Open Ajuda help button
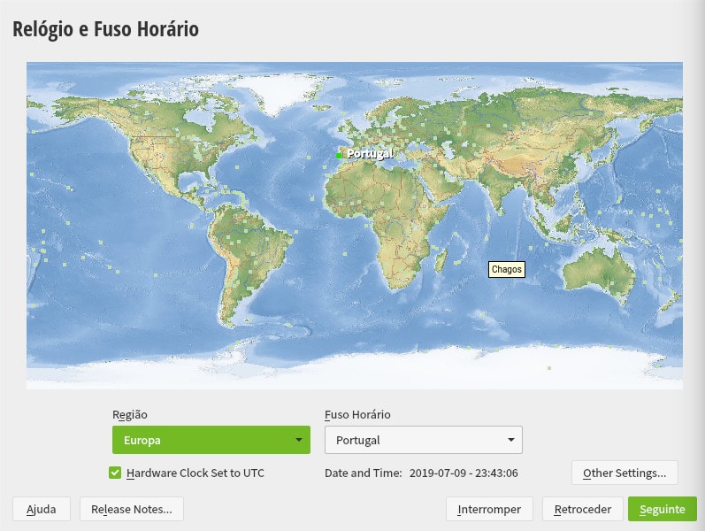705x531 pixels. point(42,509)
